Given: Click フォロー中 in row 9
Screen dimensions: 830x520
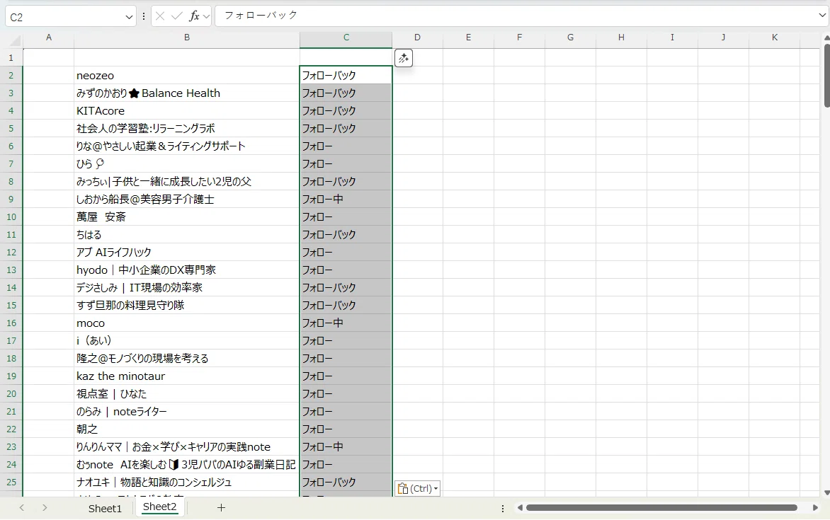Looking at the screenshot, I should point(346,200).
